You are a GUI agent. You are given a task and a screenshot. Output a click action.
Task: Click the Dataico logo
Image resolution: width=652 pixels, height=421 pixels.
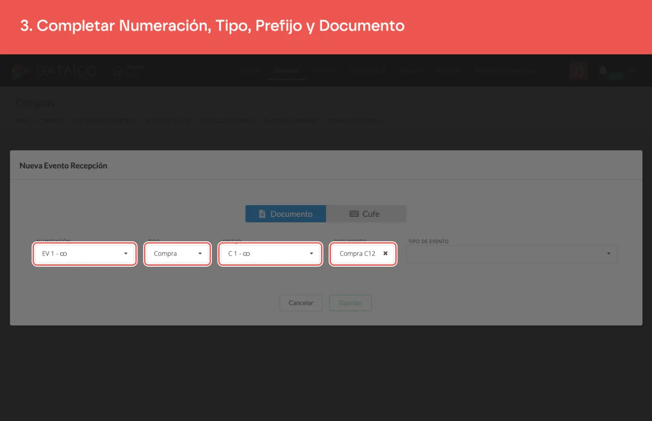click(53, 71)
